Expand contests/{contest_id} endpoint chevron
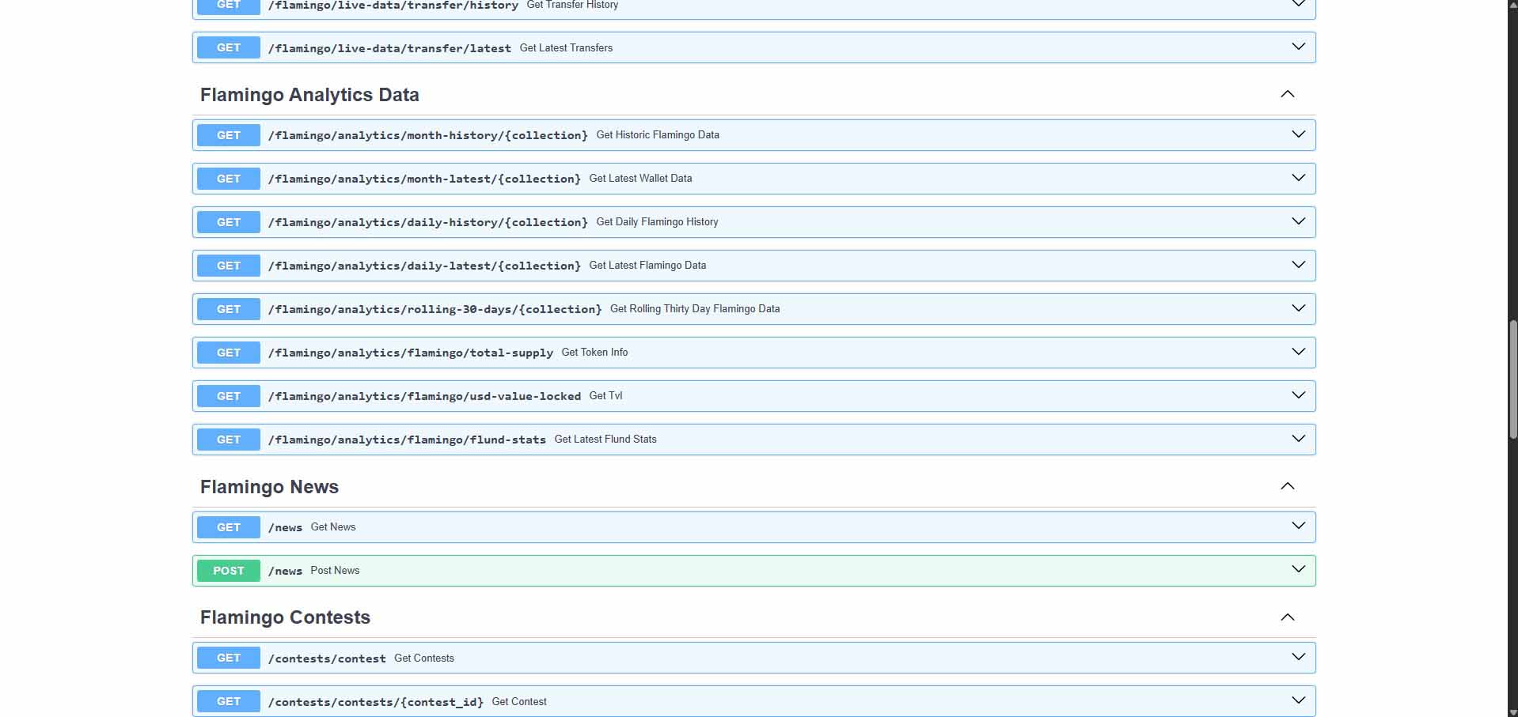The image size is (1518, 717). [1298, 700]
